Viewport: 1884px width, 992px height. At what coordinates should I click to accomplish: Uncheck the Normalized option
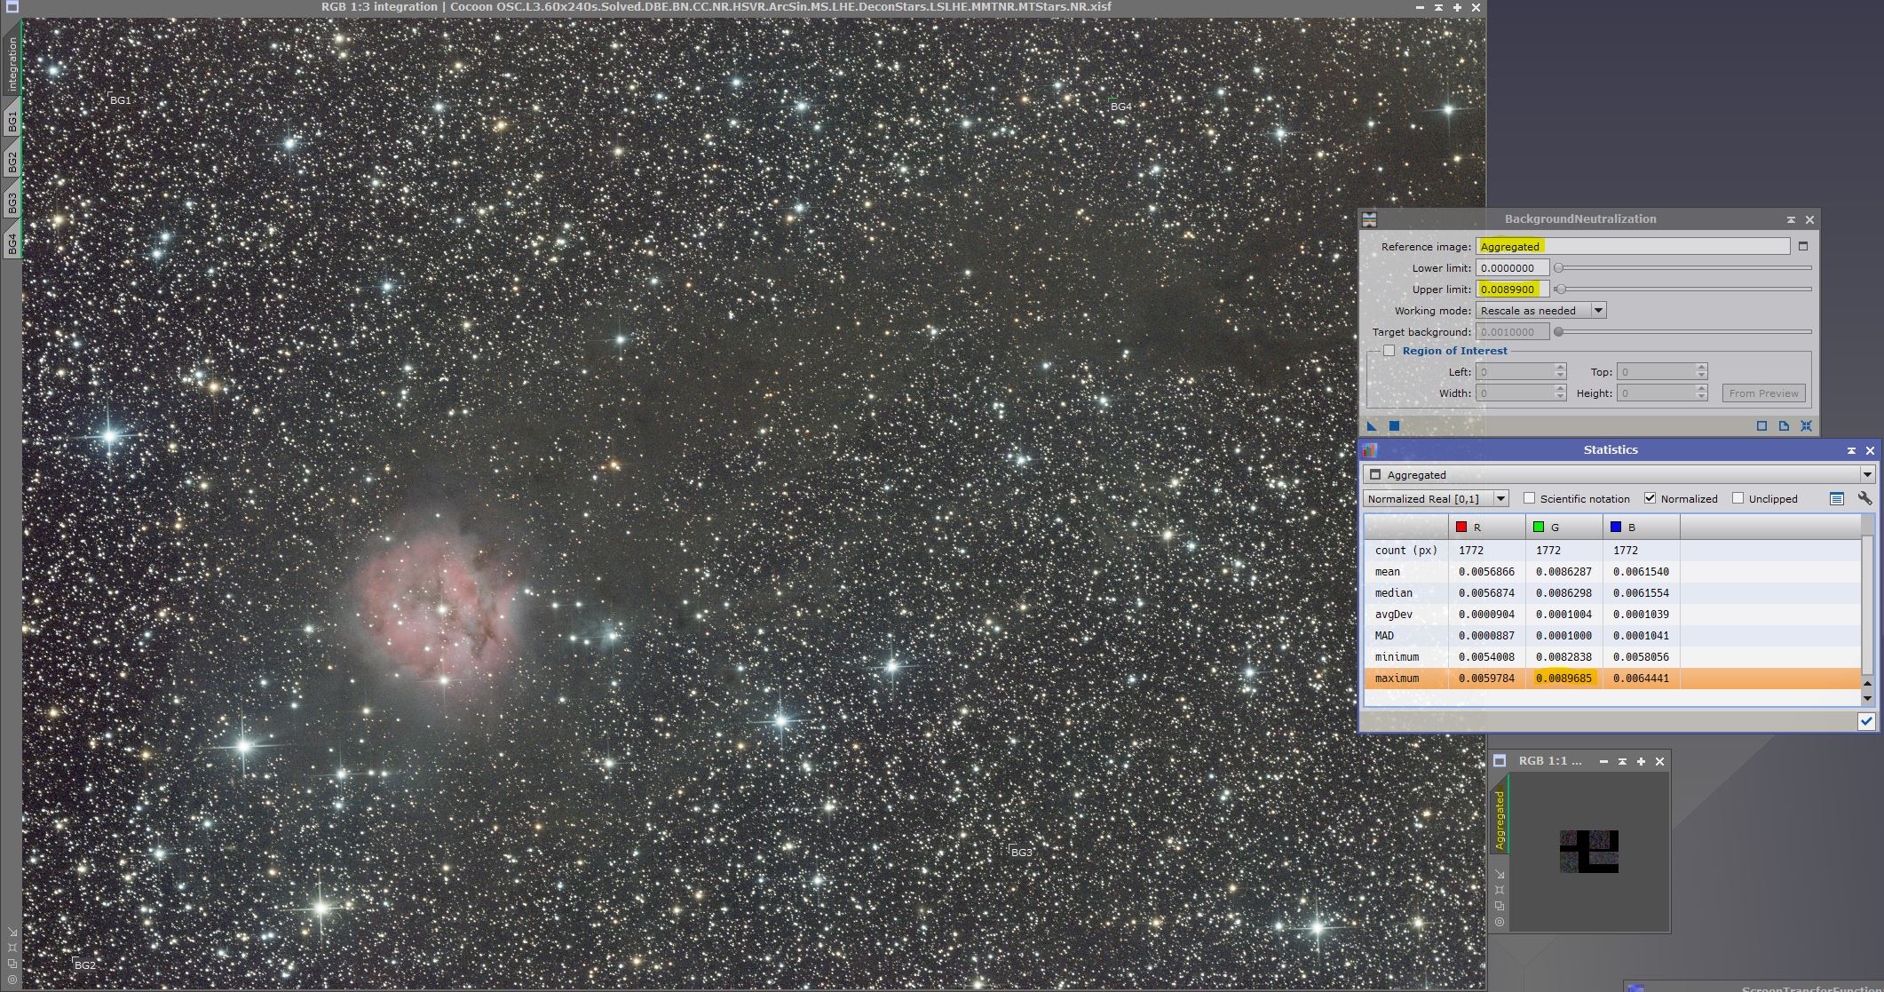[1650, 498]
